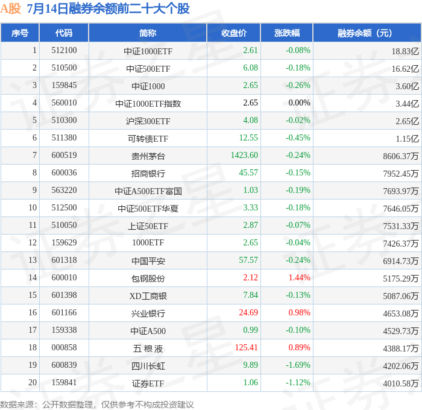Select the title 7月14日融券余额前二十大个股
422x410 pixels.
109,8
